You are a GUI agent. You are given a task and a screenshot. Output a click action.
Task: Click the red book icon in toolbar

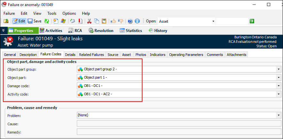[80, 21]
